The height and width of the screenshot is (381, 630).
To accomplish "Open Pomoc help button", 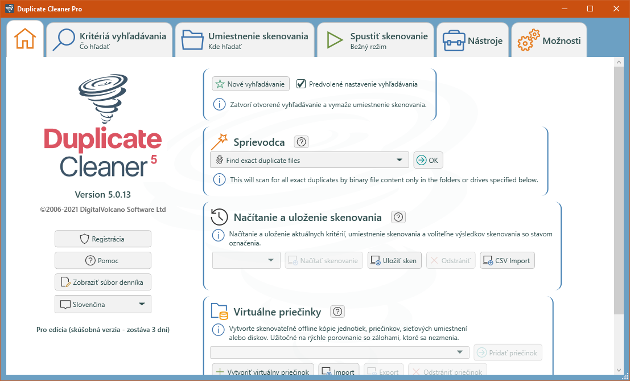I will click(103, 260).
